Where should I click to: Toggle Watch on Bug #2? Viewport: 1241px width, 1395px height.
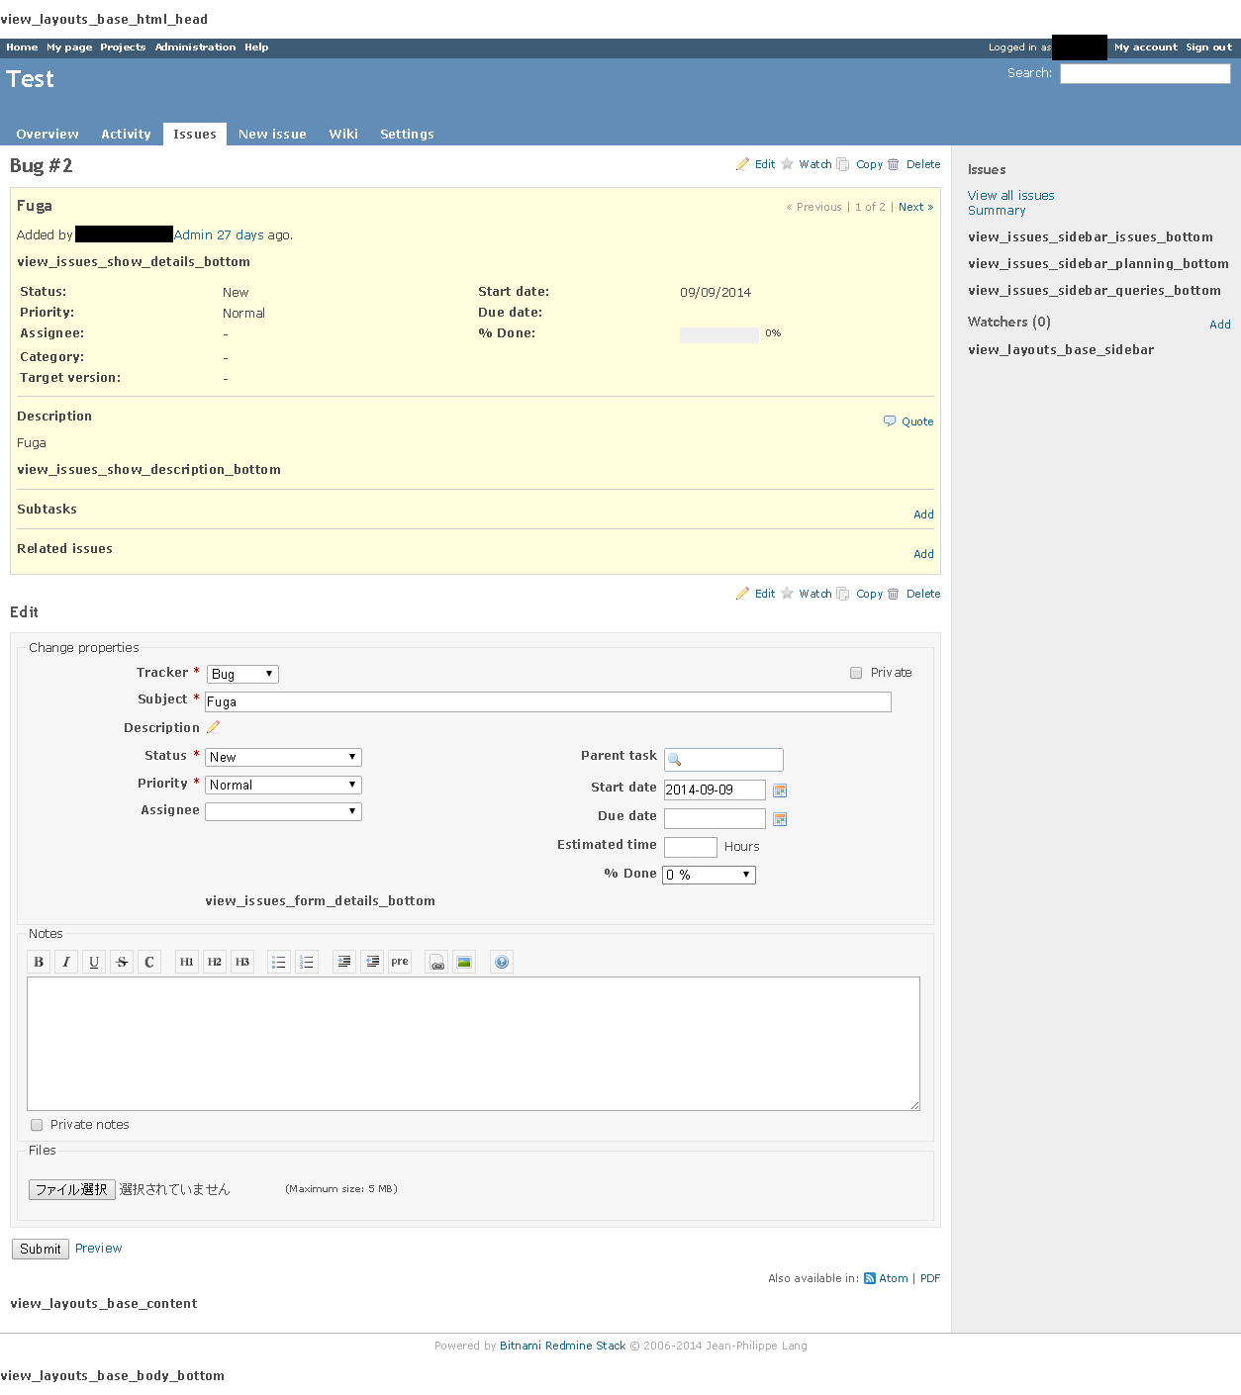coord(815,164)
